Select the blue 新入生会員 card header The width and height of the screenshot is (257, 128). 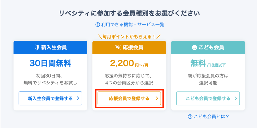50,47
